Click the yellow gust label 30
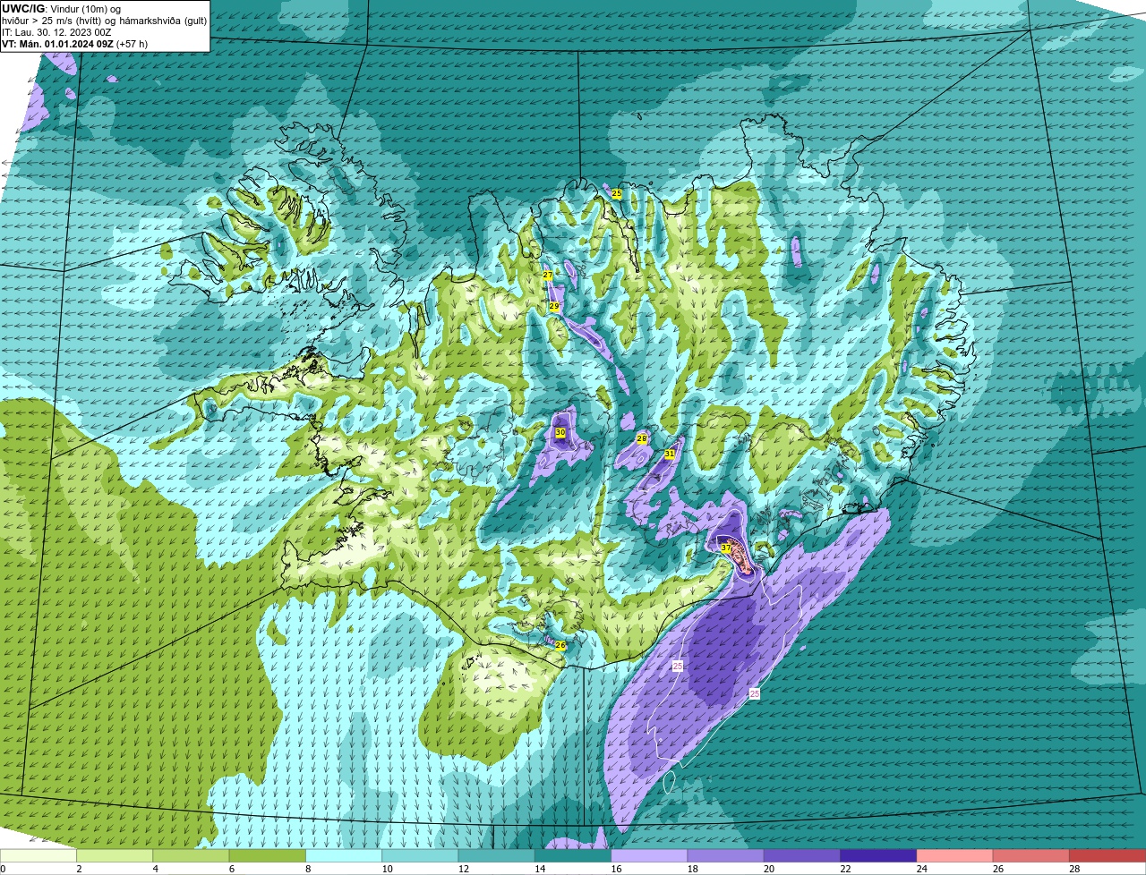Viewport: 1146px width, 875px height. point(560,432)
